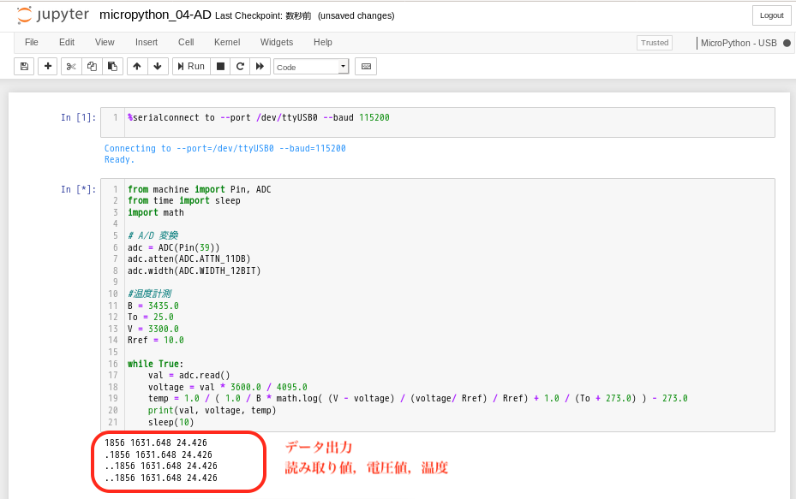The height and width of the screenshot is (499, 796).
Task: Restart the kernel icon
Action: 240,66
